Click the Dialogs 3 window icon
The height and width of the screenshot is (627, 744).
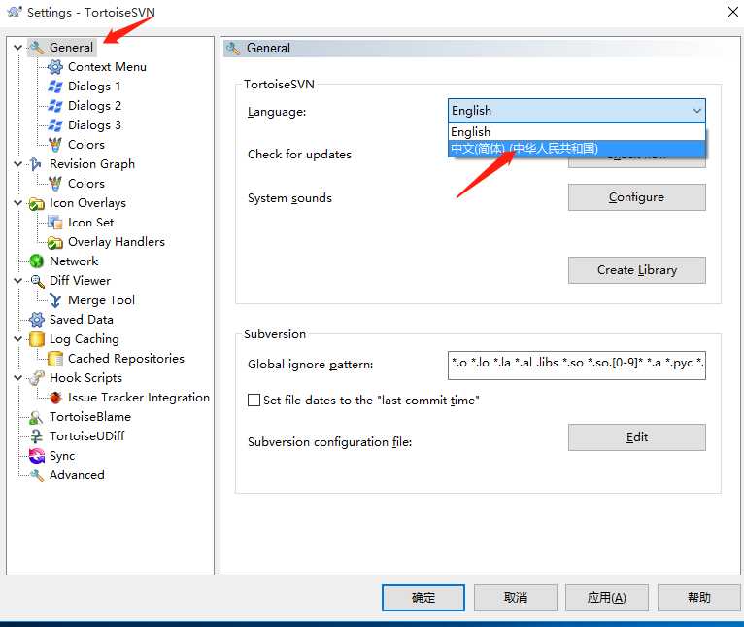click(55, 125)
